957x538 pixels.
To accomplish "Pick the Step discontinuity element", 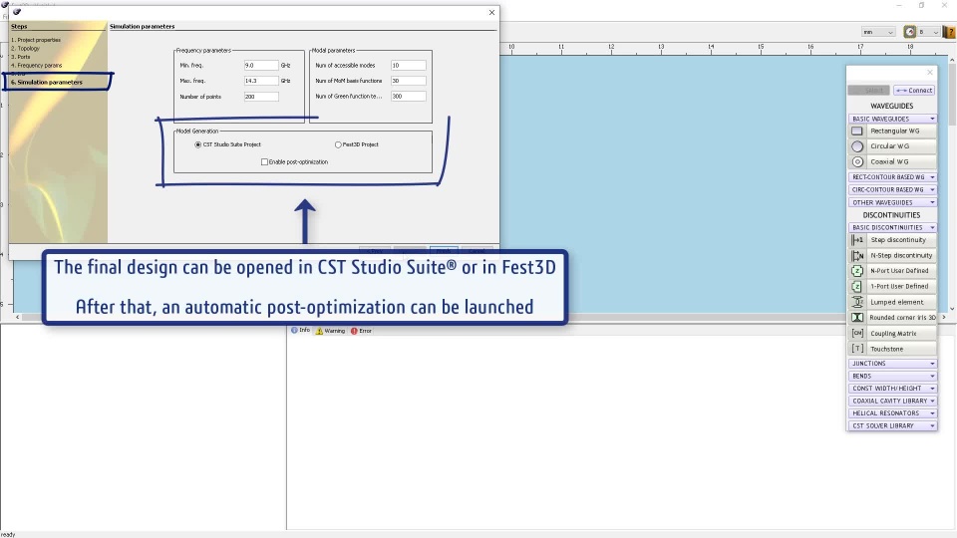I will click(x=892, y=240).
